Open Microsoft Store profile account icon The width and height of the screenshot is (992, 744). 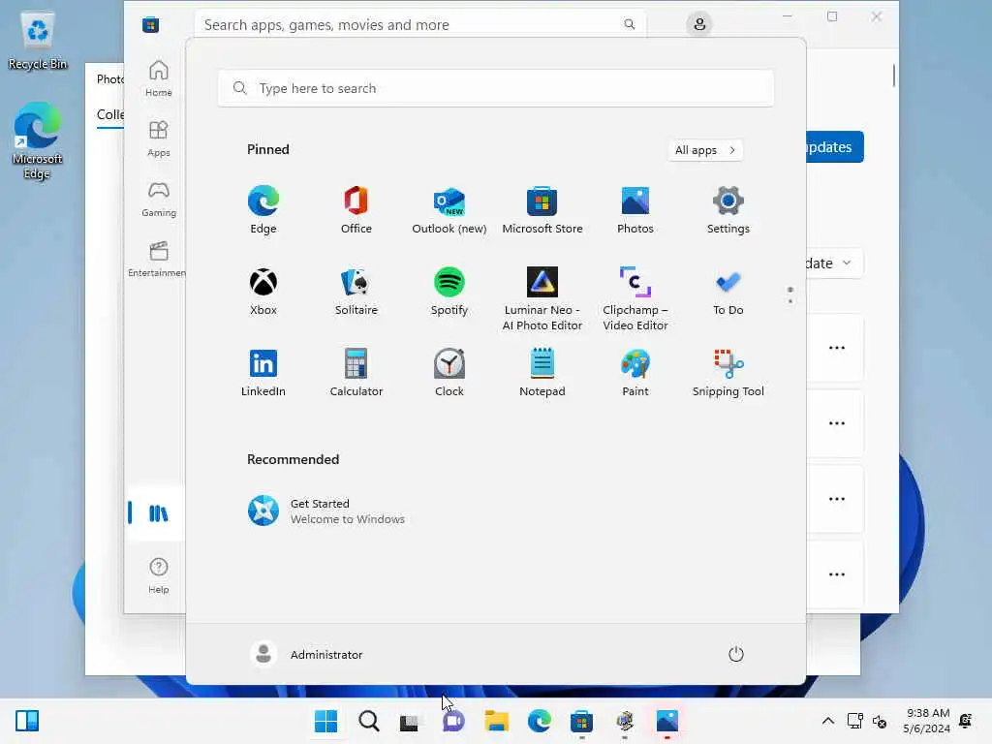pos(699,24)
